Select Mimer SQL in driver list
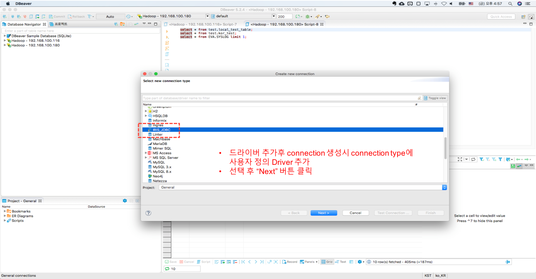The width and height of the screenshot is (536, 279). [x=162, y=148]
